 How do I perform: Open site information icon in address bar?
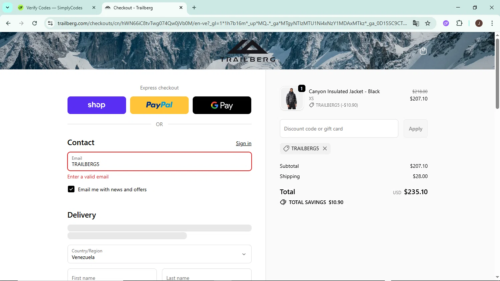point(50,23)
